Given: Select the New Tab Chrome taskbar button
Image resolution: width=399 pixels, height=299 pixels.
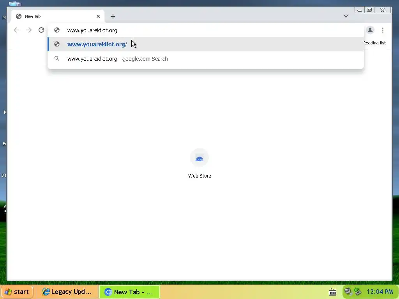Looking at the screenshot, I should click(129, 292).
